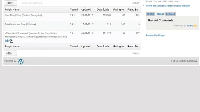Follow the Powered by Disqus link
This screenshot has height=112, width=200.
coord(156,35)
